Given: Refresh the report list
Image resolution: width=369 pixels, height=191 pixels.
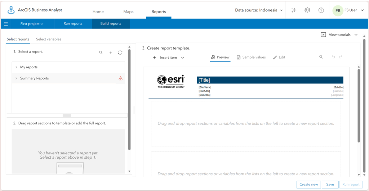Looking at the screenshot, I should pos(120,53).
